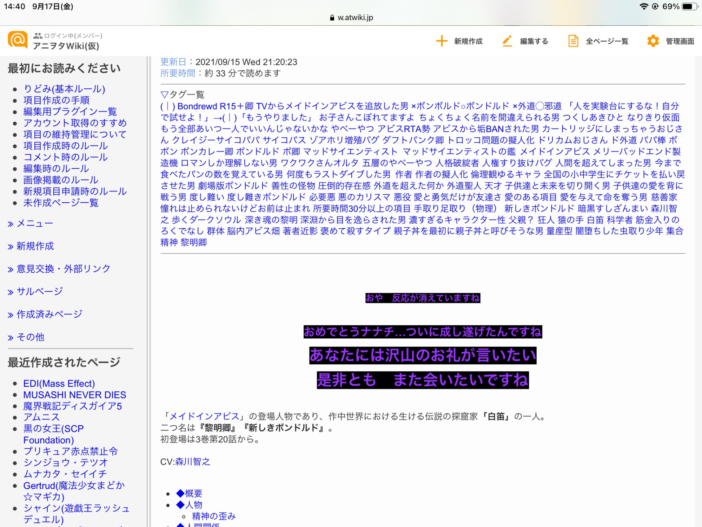This screenshot has height=527, width=702.
Task: Jump to 精神の歪み subsection
Action: coord(214,516)
